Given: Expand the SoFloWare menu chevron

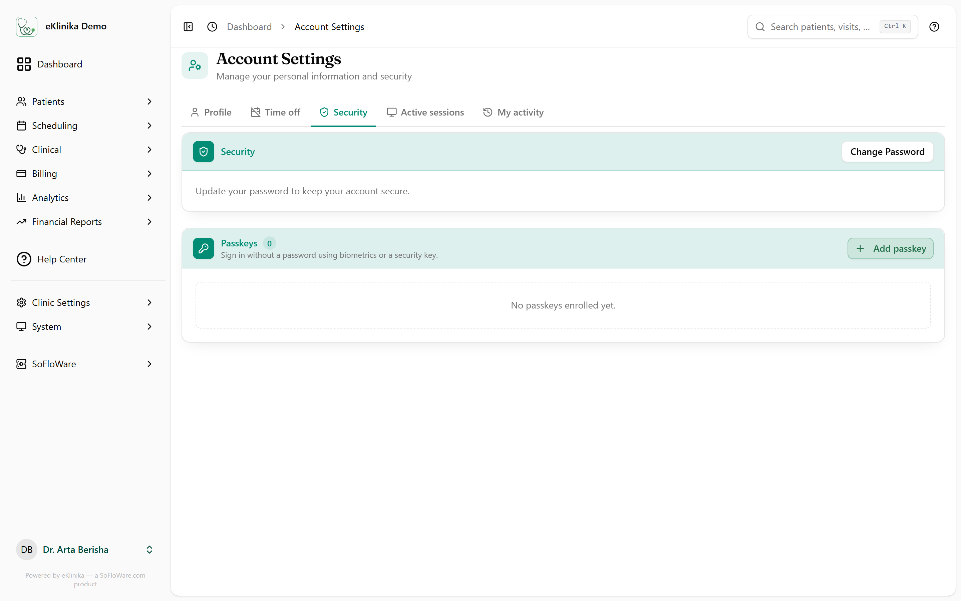Looking at the screenshot, I should point(149,364).
